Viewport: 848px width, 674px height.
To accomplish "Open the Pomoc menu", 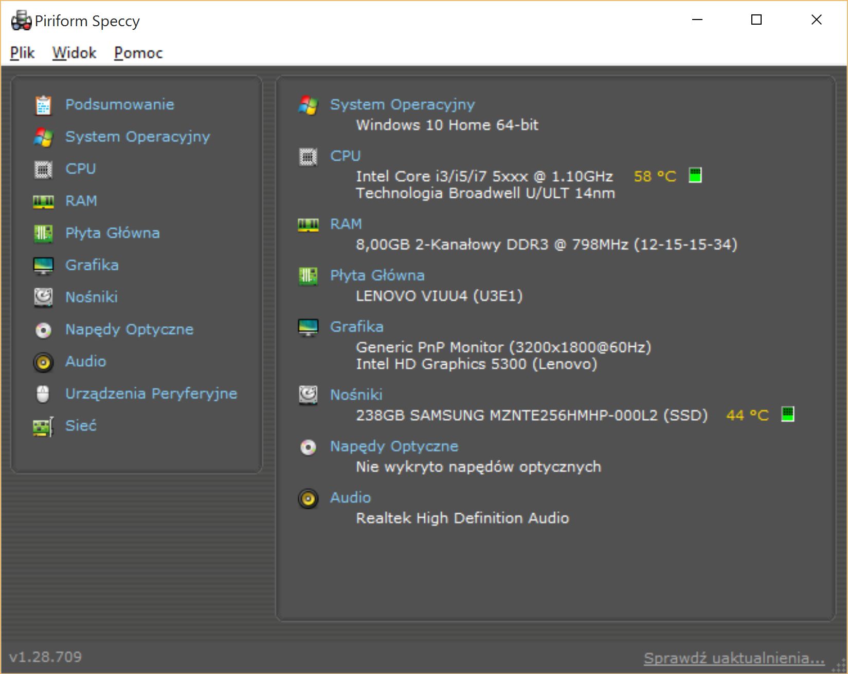I will [x=138, y=52].
